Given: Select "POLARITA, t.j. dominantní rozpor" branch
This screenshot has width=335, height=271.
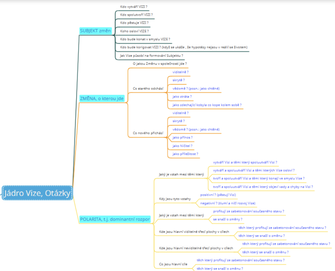Looking at the screenshot, I should [115, 219].
